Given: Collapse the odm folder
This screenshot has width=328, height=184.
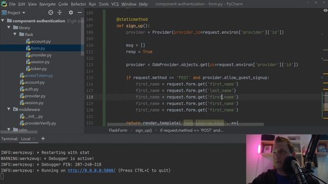Looking at the screenshot, I should click(9, 129).
